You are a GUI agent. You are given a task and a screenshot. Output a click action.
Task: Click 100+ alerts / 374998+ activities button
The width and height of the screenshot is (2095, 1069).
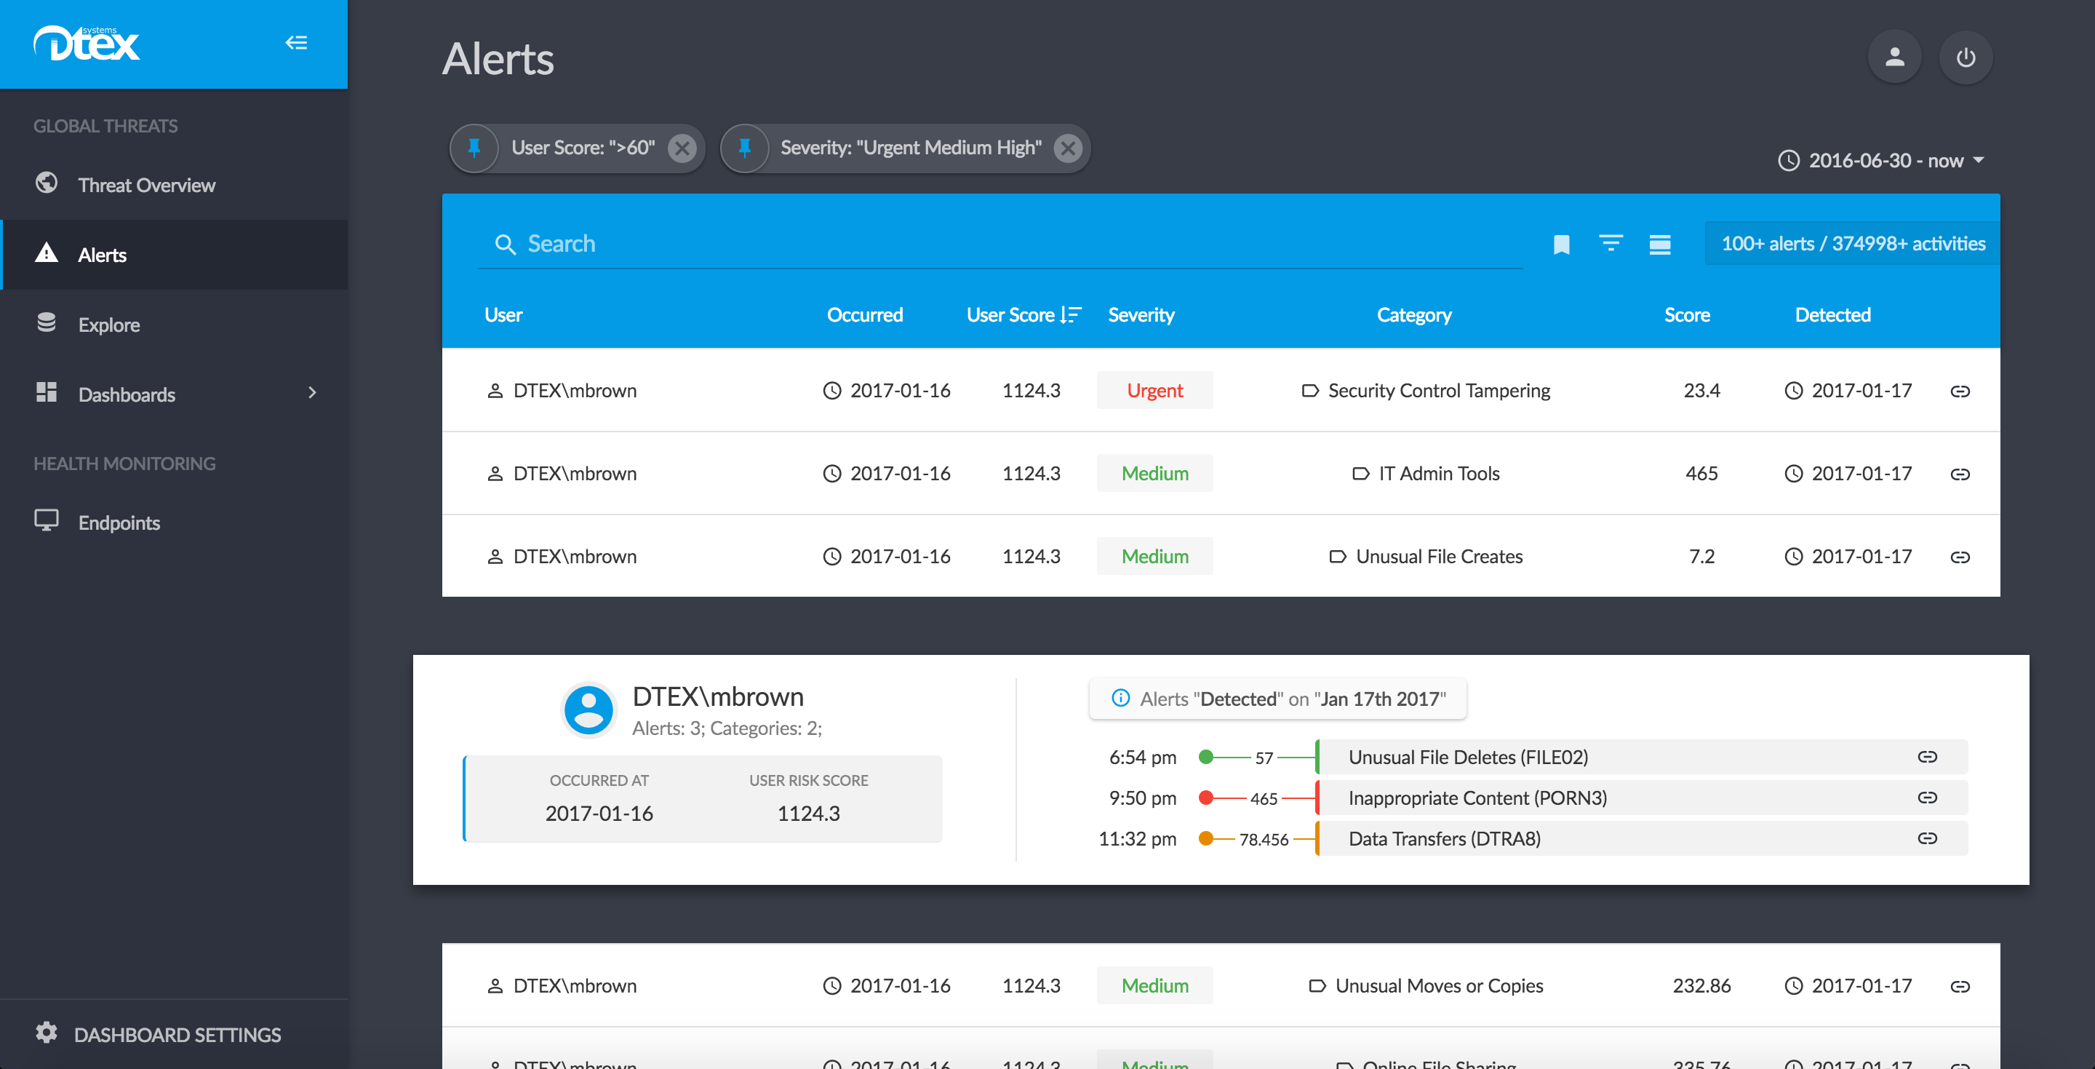click(x=1853, y=243)
